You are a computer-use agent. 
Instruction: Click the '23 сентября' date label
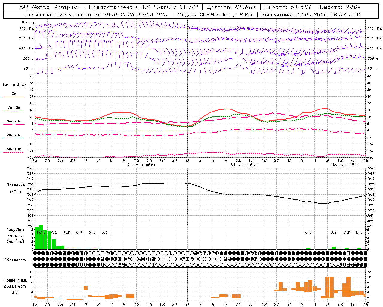(345, 165)
